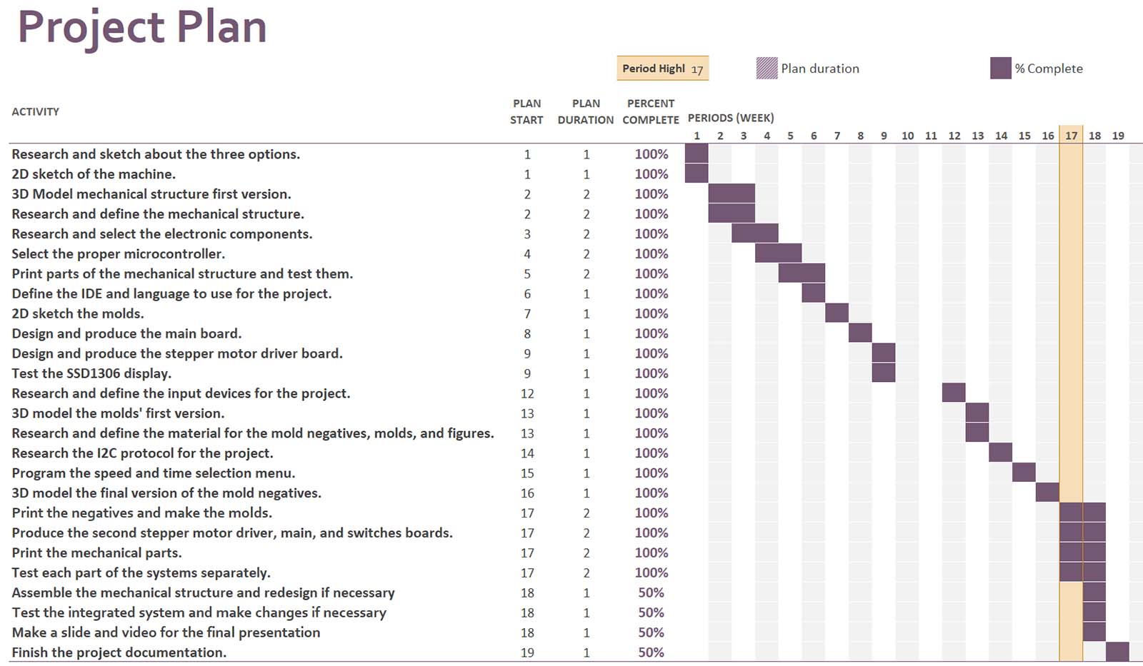
Task: Select week 19 period header
Action: (1118, 136)
